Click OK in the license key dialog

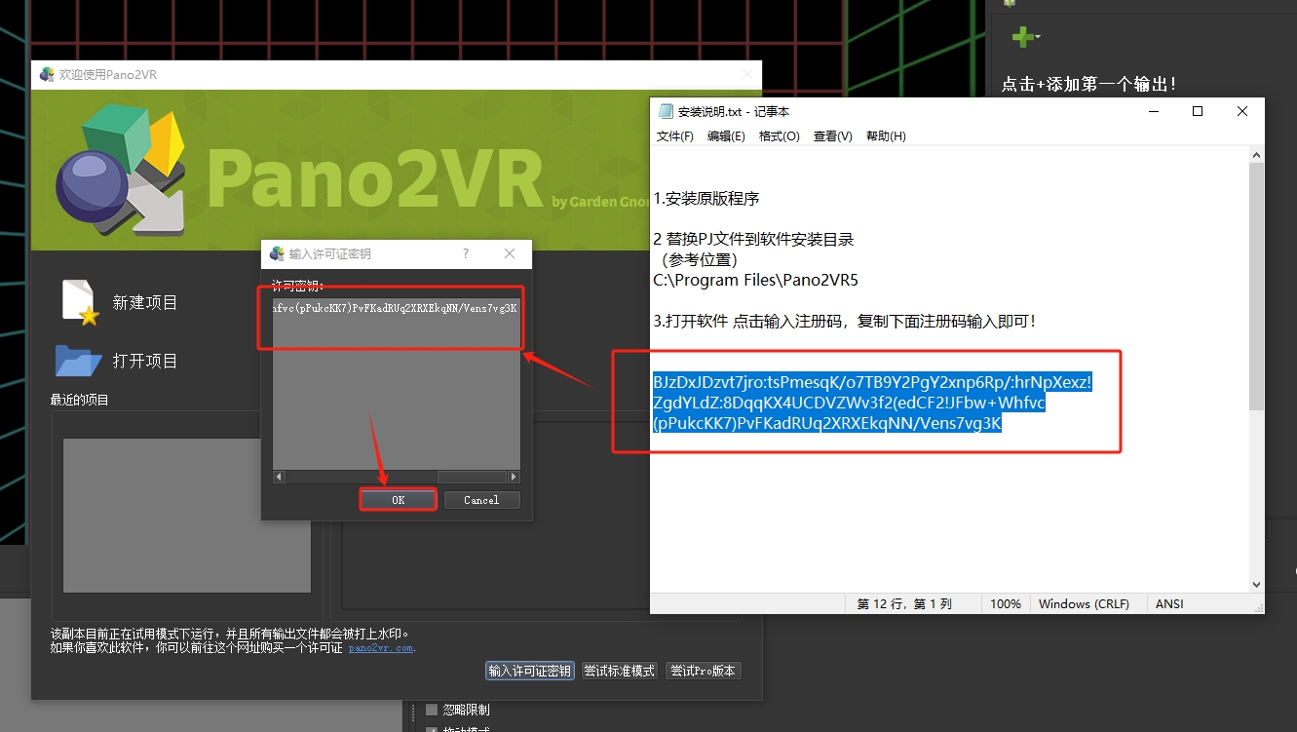pos(399,500)
